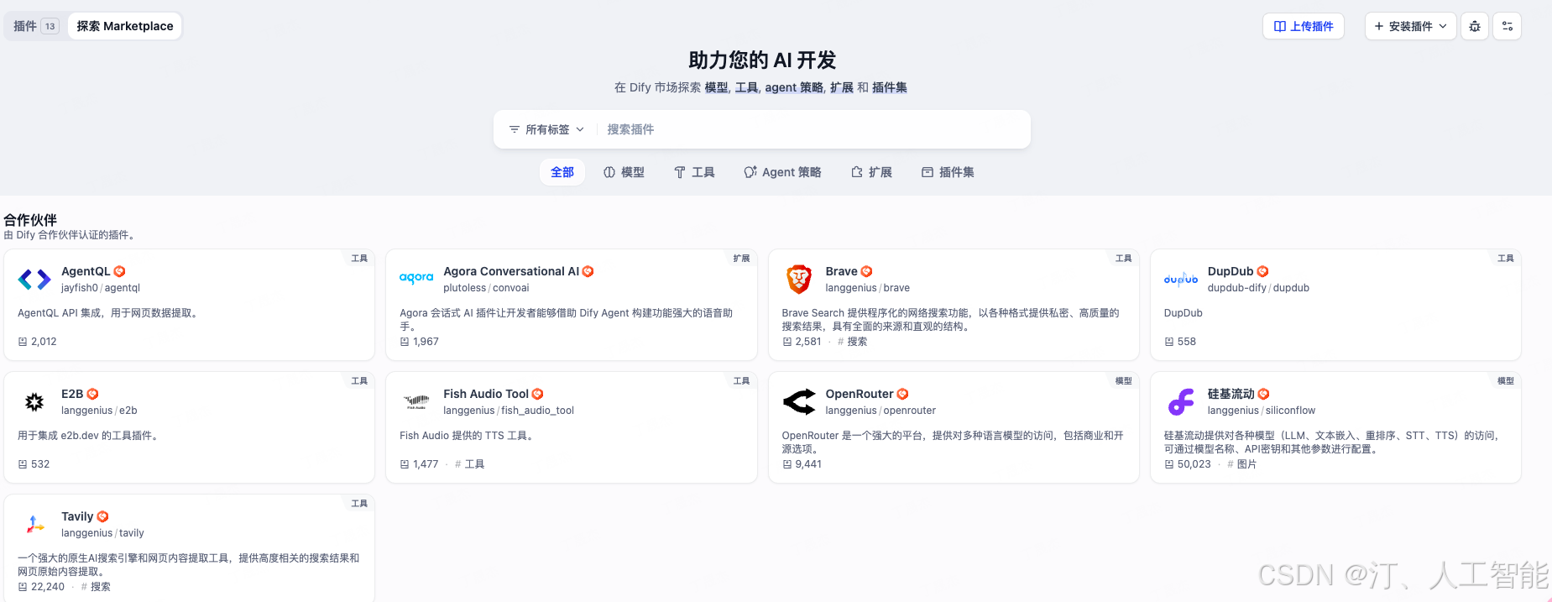Screen dimensions: 1552x602
Task: Focus the 搜索插件 search field
Action: coord(813,129)
